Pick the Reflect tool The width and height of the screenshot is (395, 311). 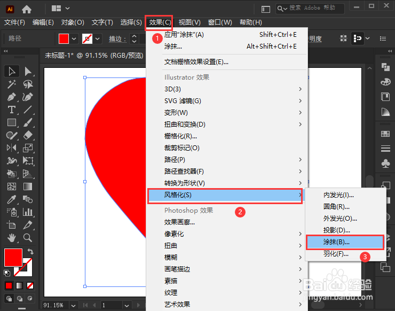click(12, 148)
